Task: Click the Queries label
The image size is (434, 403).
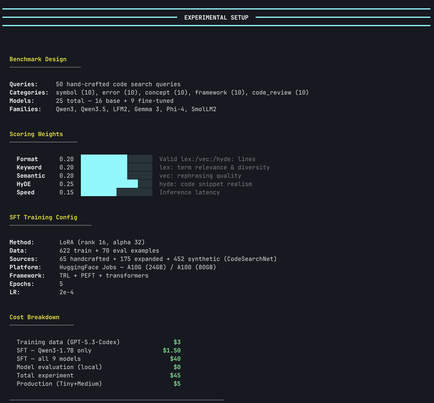Action: [24, 84]
